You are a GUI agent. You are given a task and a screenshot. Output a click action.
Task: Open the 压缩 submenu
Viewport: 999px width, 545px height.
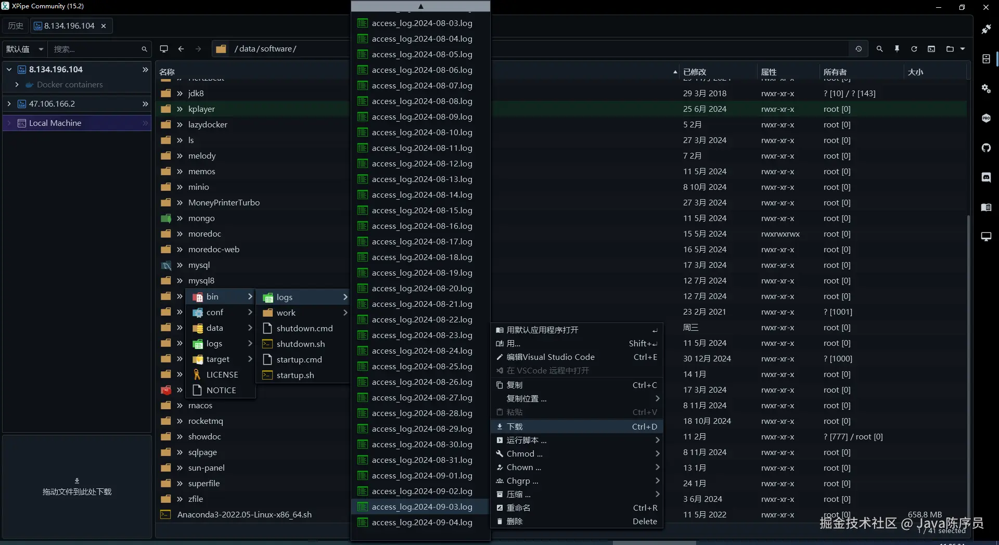577,495
